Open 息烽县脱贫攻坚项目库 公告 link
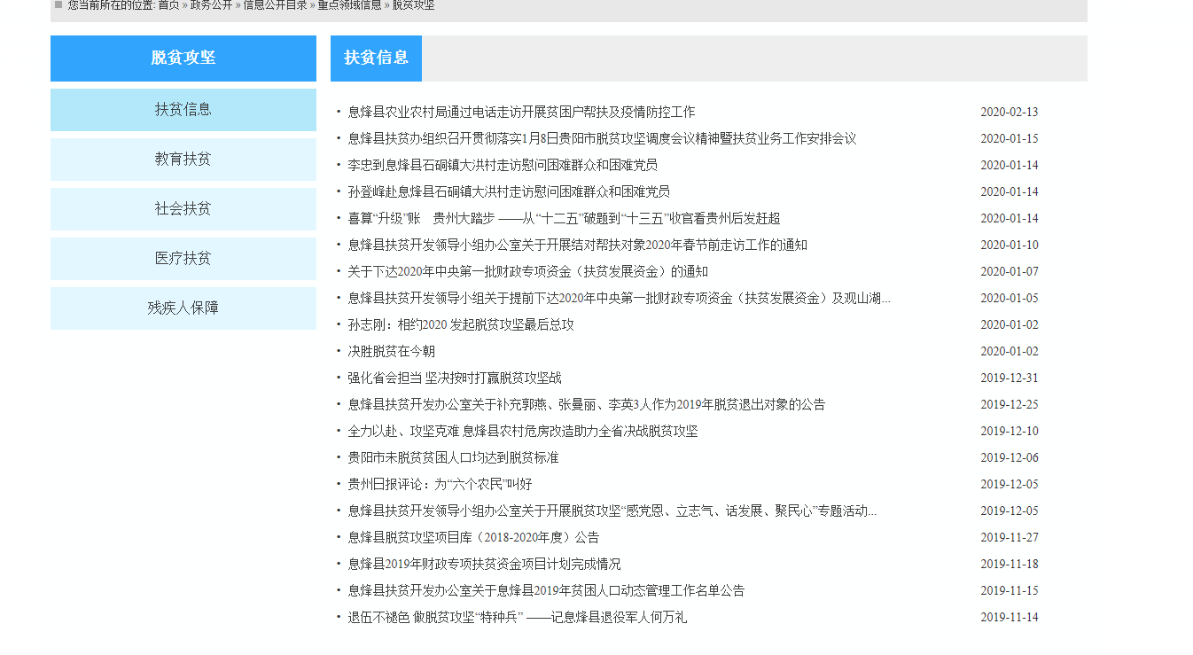Image resolution: width=1193 pixels, height=655 pixels. [x=473, y=538]
